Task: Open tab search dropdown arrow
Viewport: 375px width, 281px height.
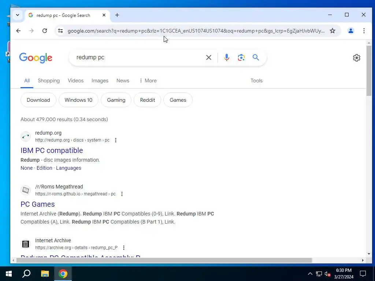Action: [x=18, y=15]
